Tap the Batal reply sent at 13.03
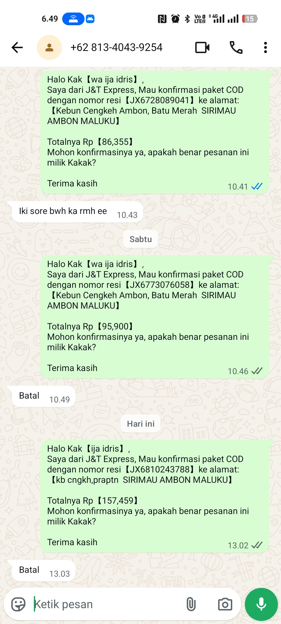Image resolution: width=281 pixels, height=624 pixels. [x=44, y=571]
